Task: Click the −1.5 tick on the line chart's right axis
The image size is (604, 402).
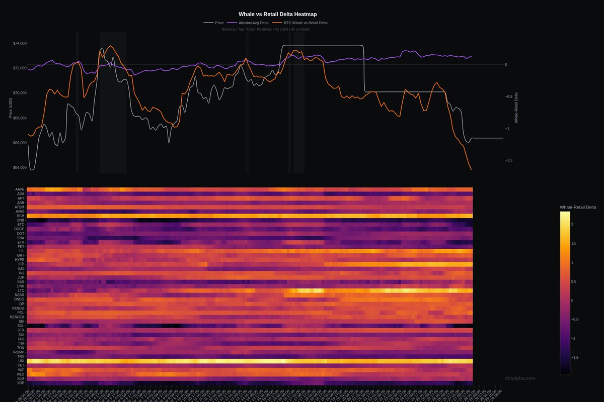Action: point(509,160)
